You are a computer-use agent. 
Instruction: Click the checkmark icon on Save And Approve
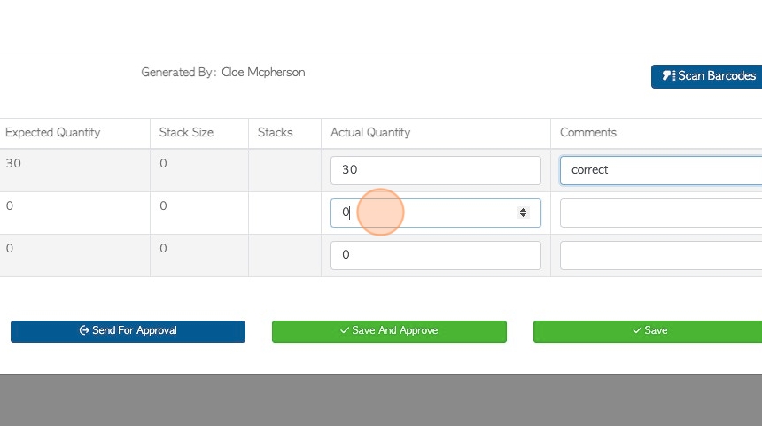tap(345, 330)
